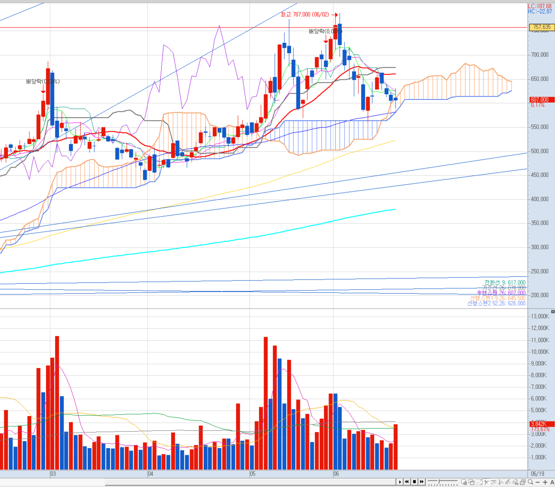Click the letter A text icon
555x487 pixels.
coord(552,482)
